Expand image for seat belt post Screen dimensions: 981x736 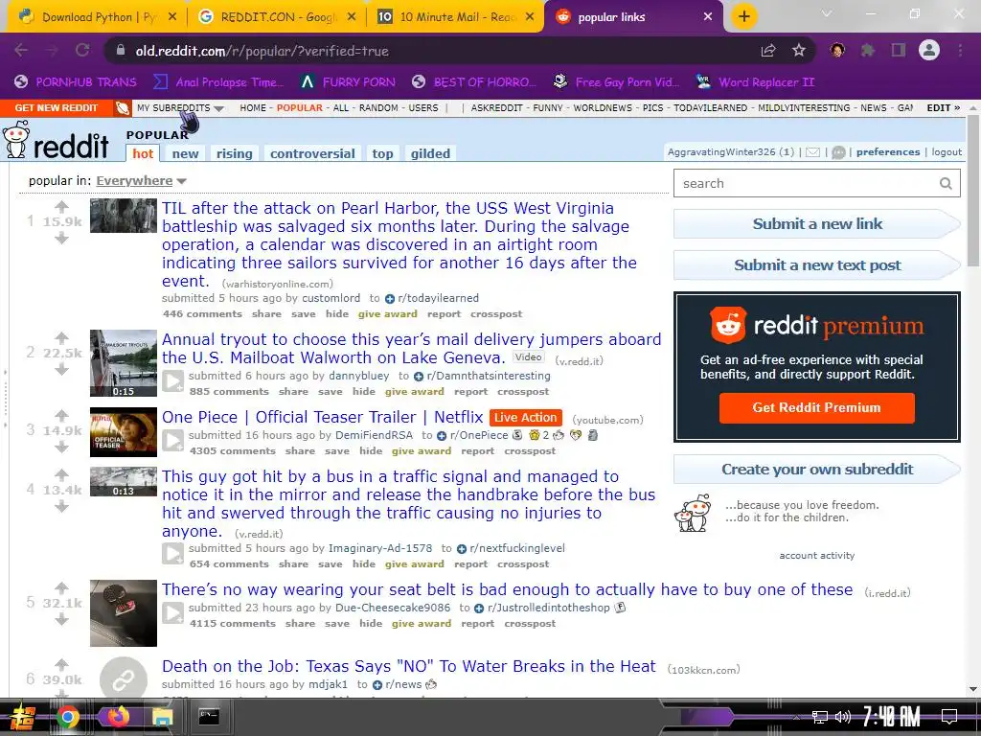[172, 612]
